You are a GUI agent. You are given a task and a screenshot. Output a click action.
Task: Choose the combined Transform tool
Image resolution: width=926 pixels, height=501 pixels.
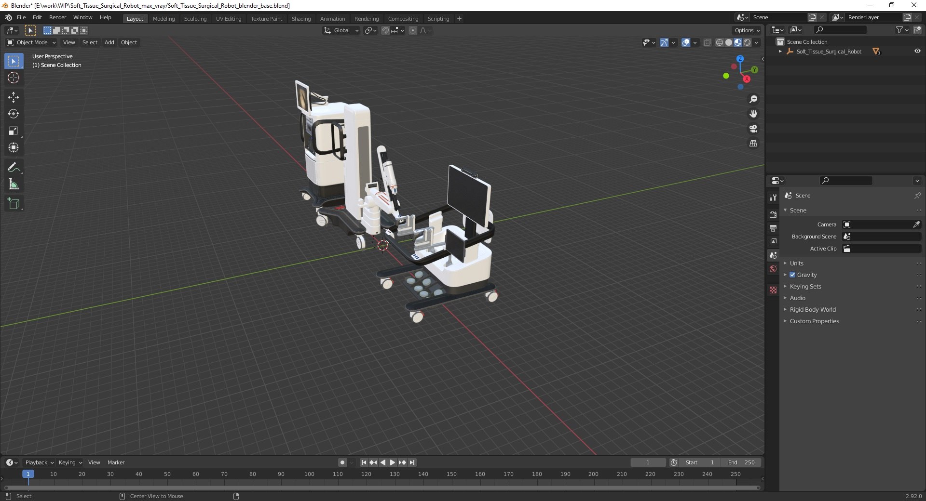[14, 148]
